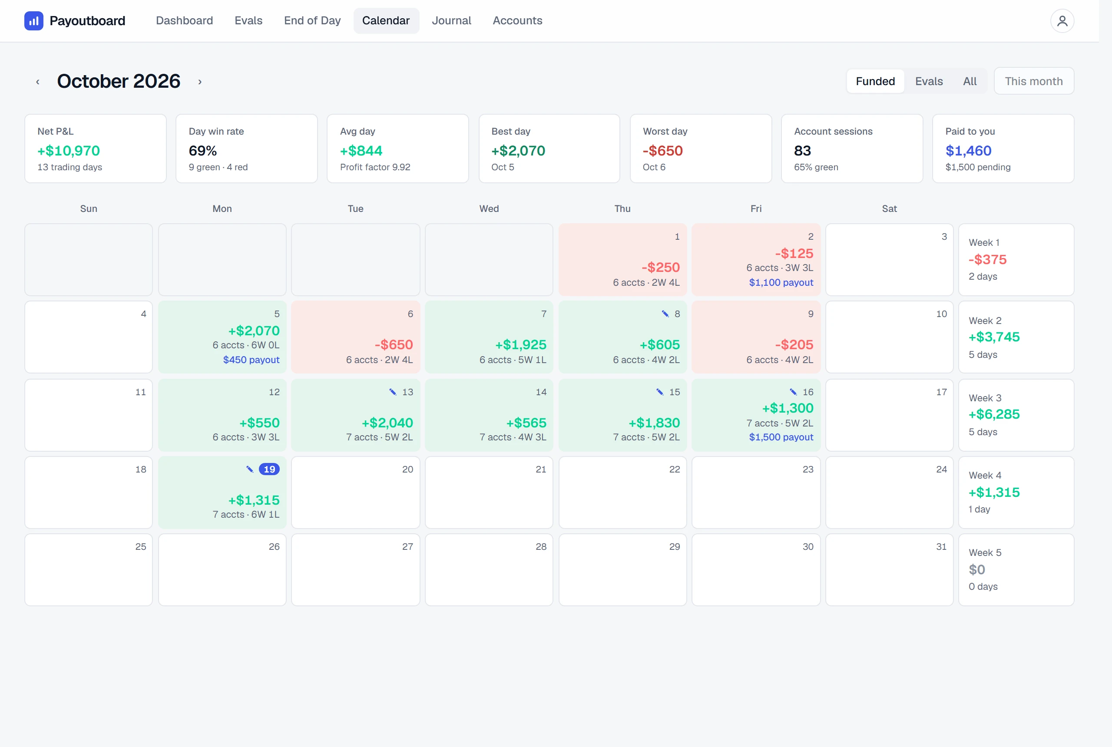The image size is (1112, 747).
Task: Open the Journal tab
Action: point(451,20)
